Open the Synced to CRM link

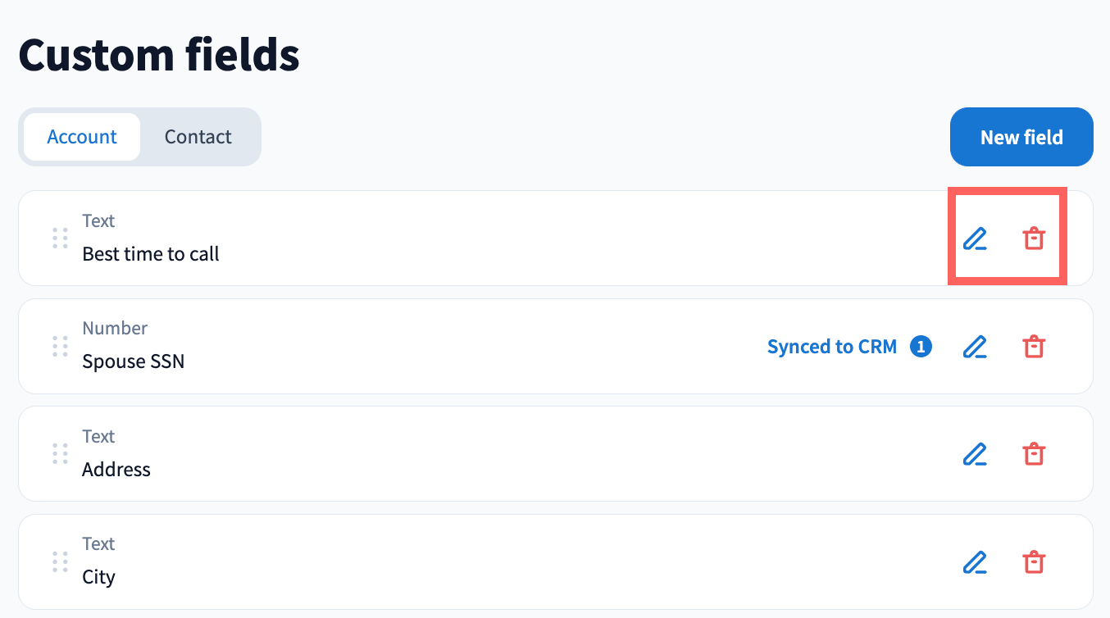tap(831, 347)
